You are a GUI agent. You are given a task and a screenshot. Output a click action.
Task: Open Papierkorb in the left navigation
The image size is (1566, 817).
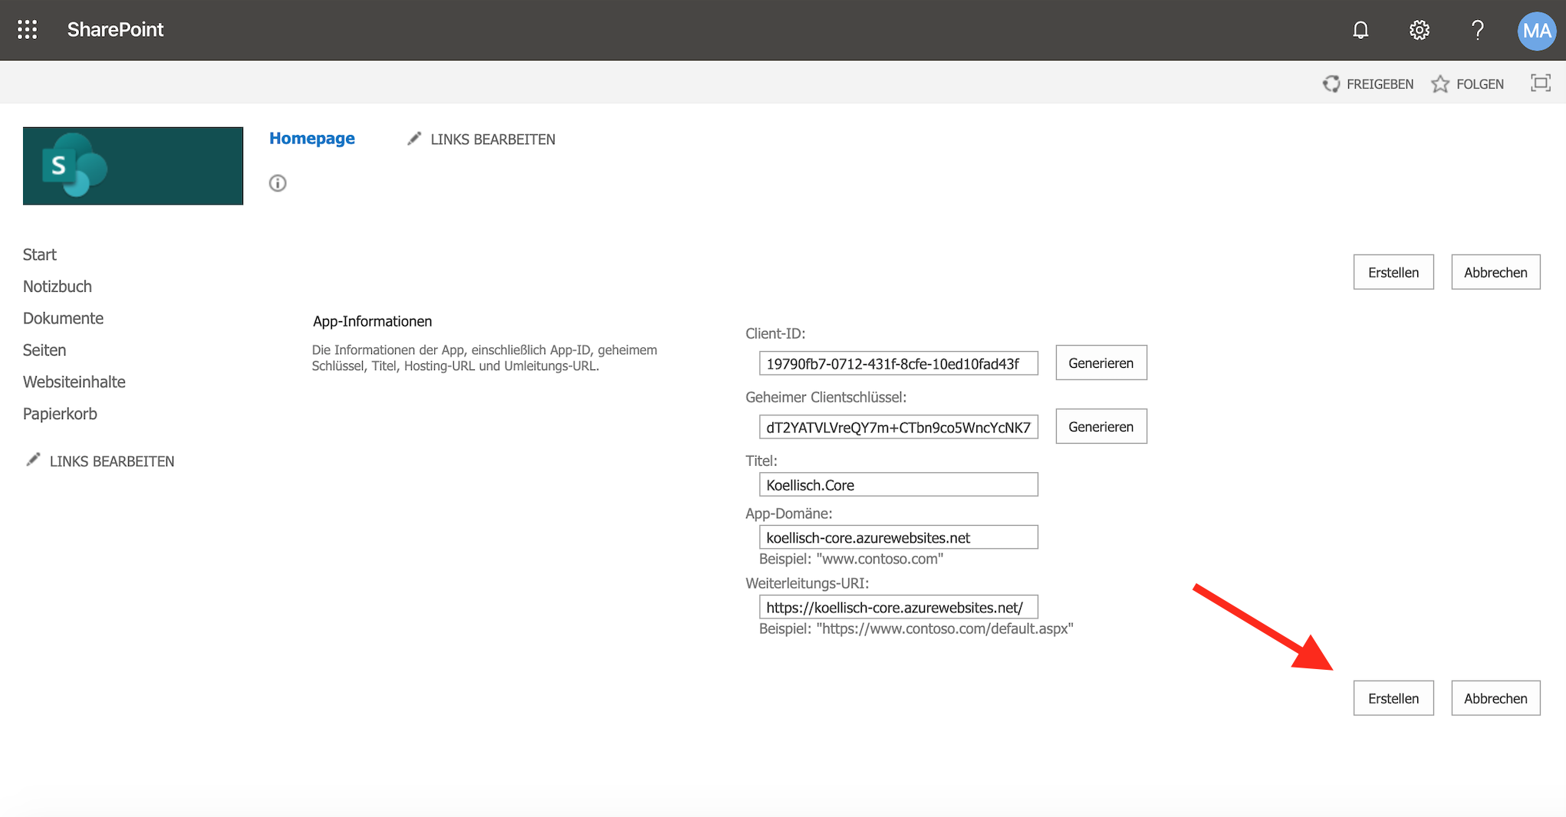[60, 414]
